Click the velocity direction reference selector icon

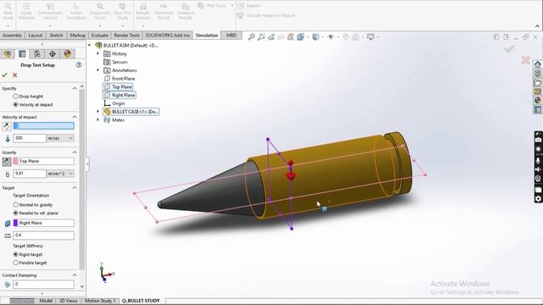click(x=6, y=126)
